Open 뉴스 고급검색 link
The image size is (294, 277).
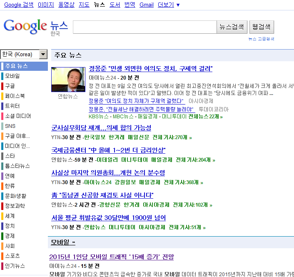click(261, 39)
